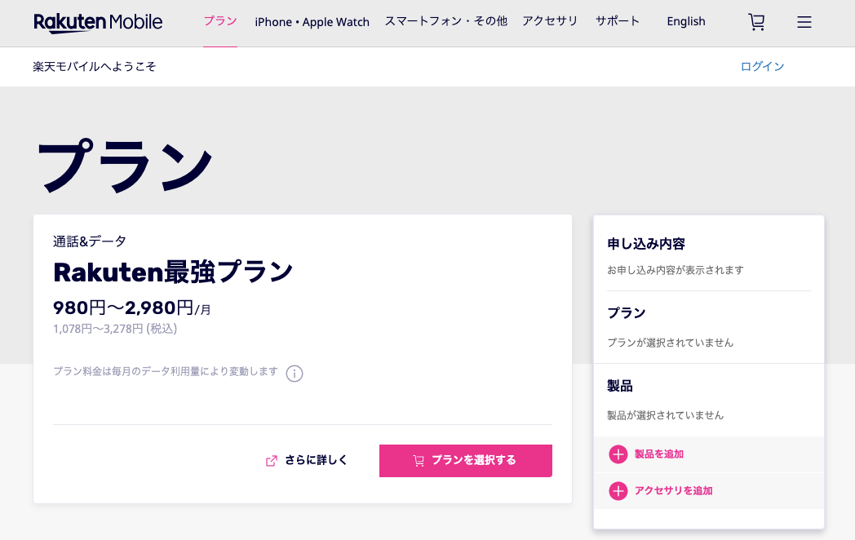Open the hamburger menu icon
Screen dimensions: 855x540
[x=804, y=22]
